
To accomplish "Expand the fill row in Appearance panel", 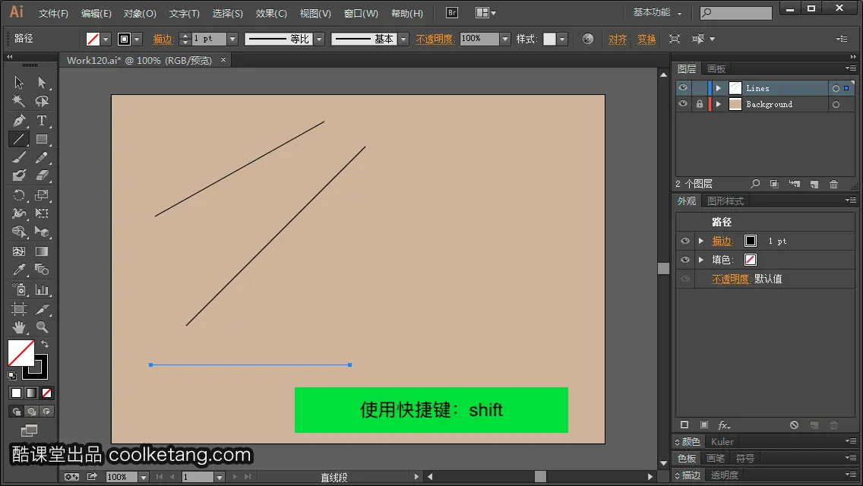I will tap(701, 260).
